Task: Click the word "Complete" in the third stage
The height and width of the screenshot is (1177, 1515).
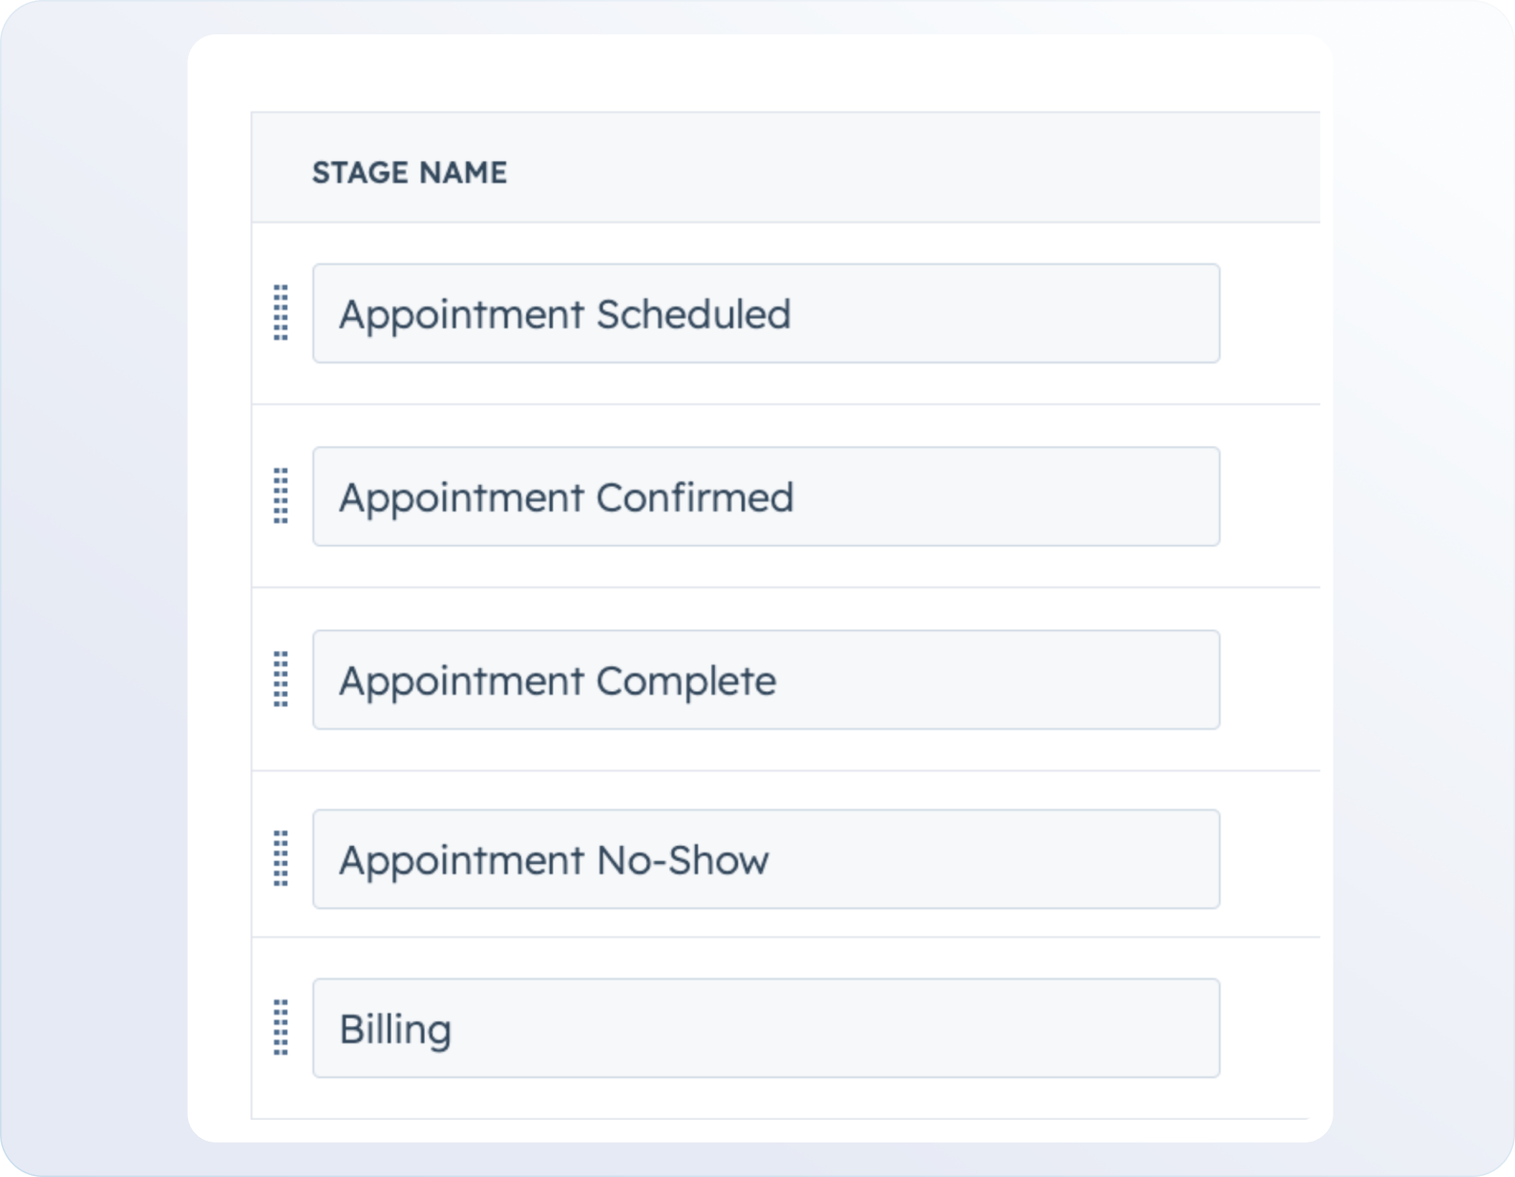Action: pos(686,682)
